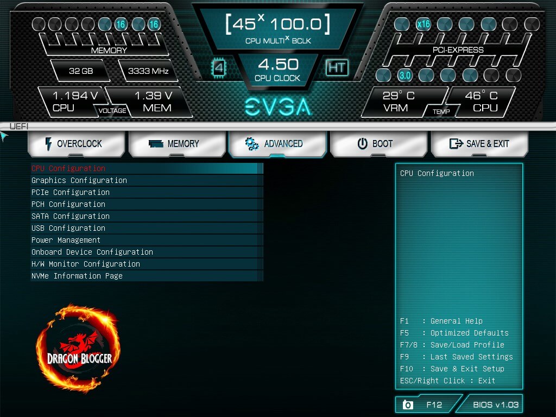Expand the SATA Configuration entry
556x417 pixels.
point(71,216)
